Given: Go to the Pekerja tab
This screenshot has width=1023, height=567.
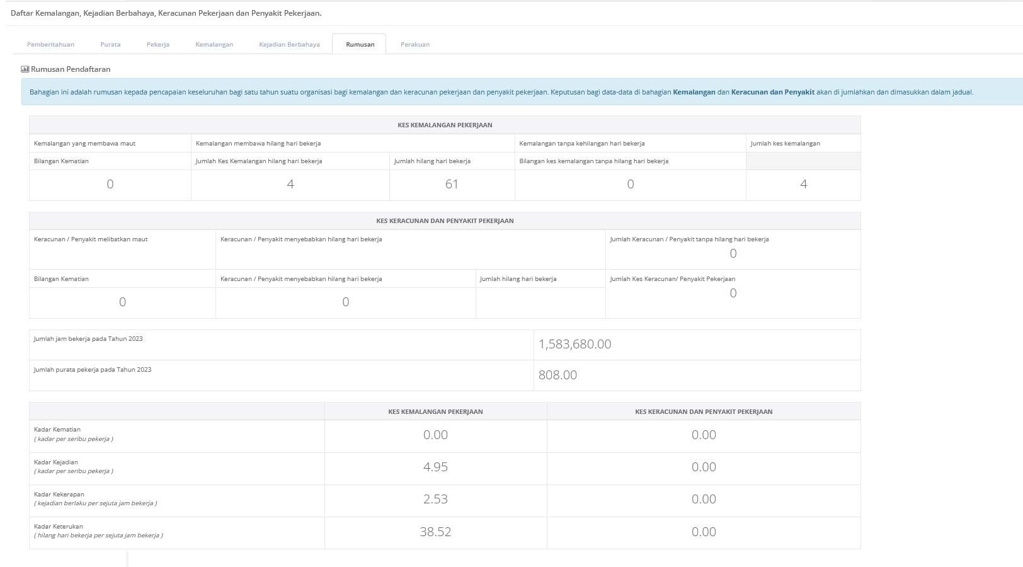Looking at the screenshot, I should click(x=158, y=45).
